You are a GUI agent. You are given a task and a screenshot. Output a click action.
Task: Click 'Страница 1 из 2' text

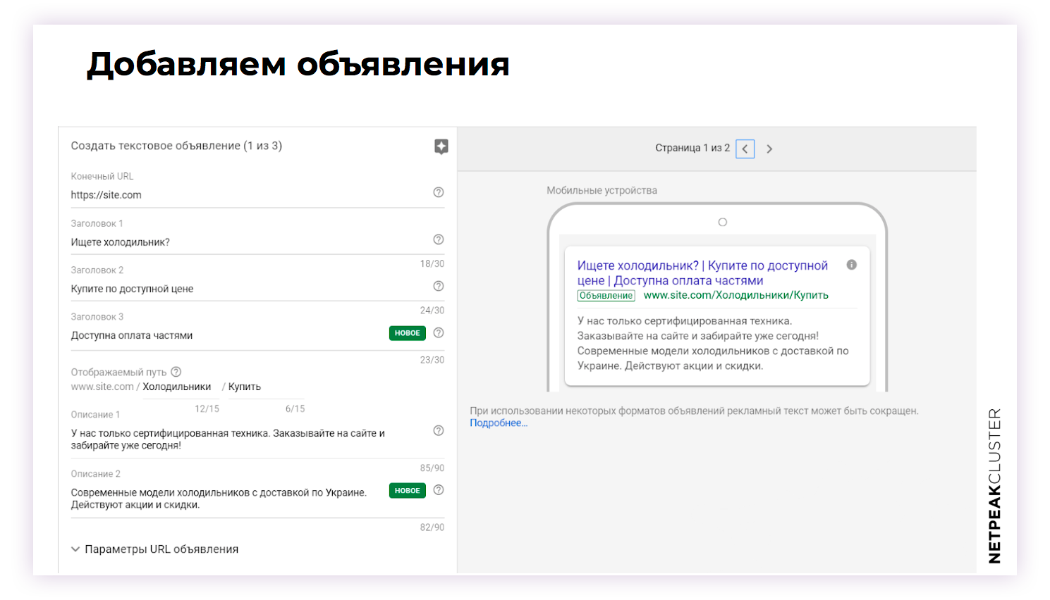point(692,148)
